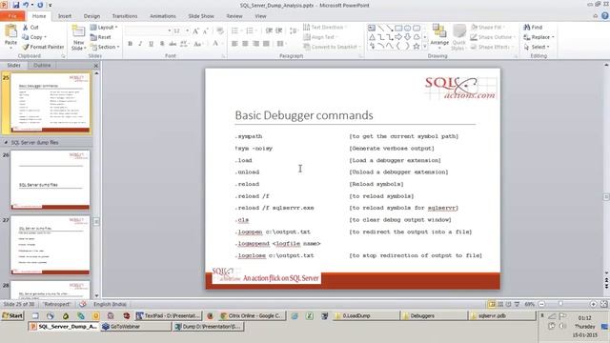Screen dimensions: 610x343
Task: Click the Paste clipboard icon
Action: 10,31
